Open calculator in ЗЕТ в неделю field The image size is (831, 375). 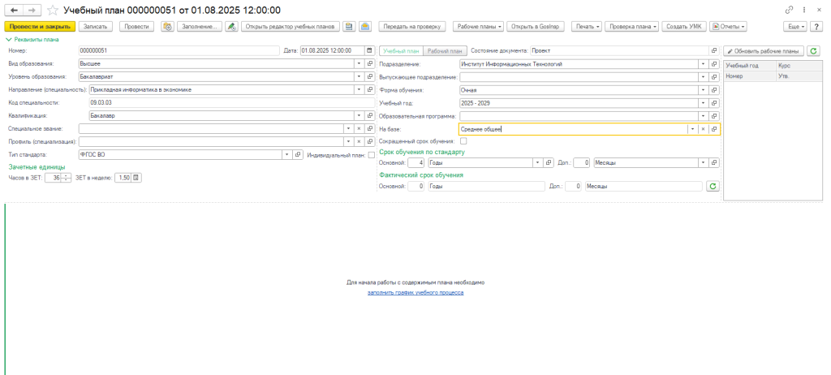(136, 179)
